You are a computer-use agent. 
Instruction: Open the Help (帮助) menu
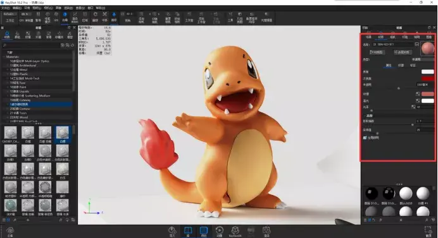101,8
